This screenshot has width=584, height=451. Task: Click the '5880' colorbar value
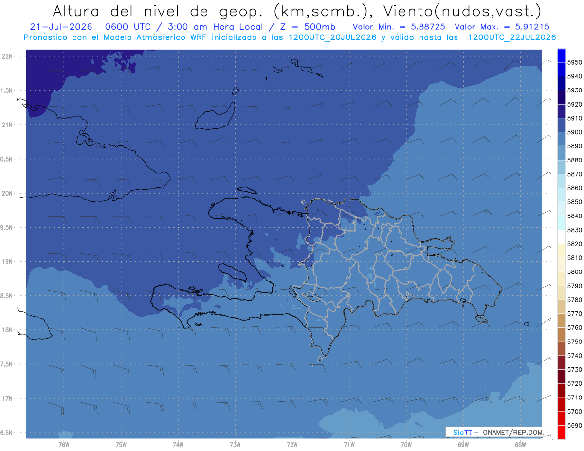[575, 160]
